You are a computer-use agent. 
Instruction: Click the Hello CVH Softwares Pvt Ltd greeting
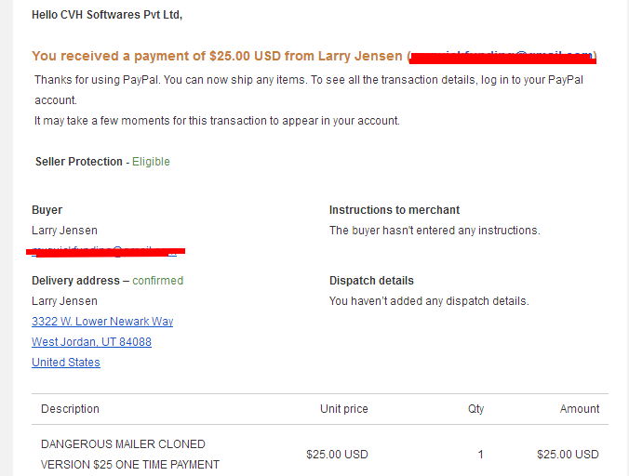coord(107,15)
